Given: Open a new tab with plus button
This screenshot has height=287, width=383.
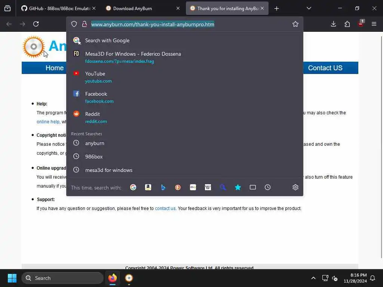Looking at the screenshot, I should pos(276,9).
